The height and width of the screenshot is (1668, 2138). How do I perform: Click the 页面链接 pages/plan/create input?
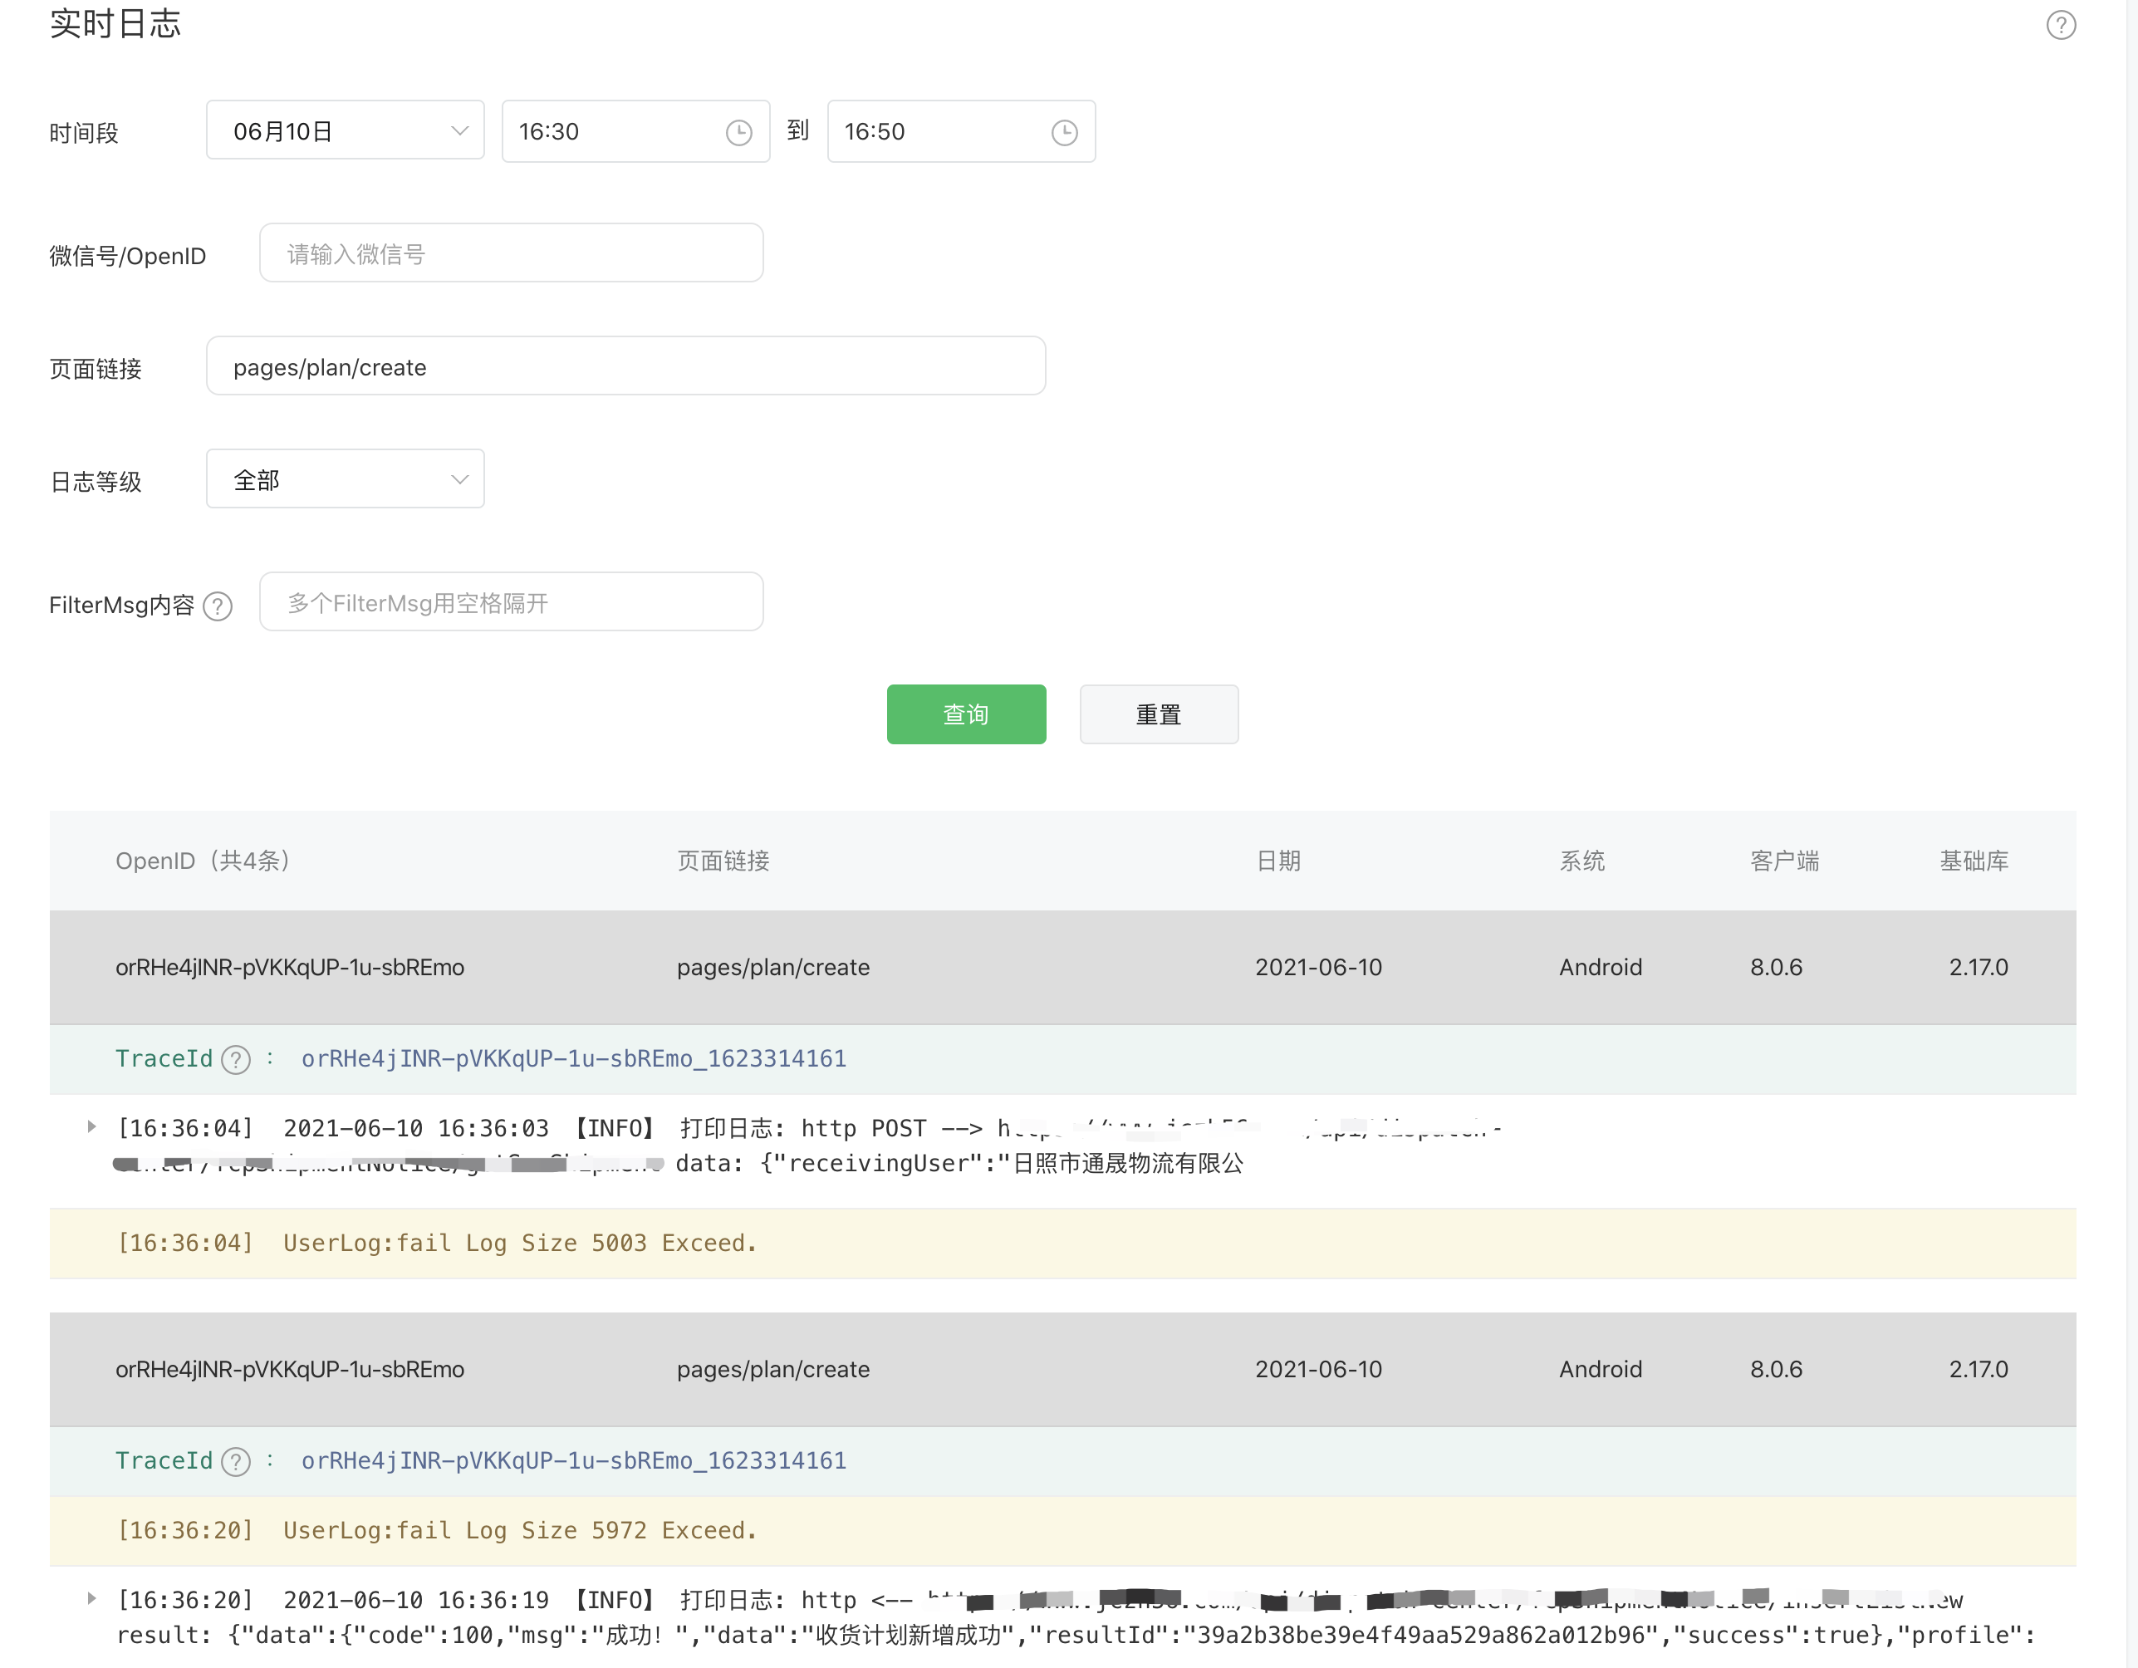click(625, 367)
